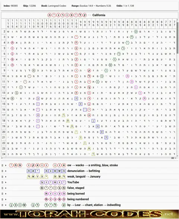
Task: Expand the 'being numbered' entry
Action: (x=6, y=199)
